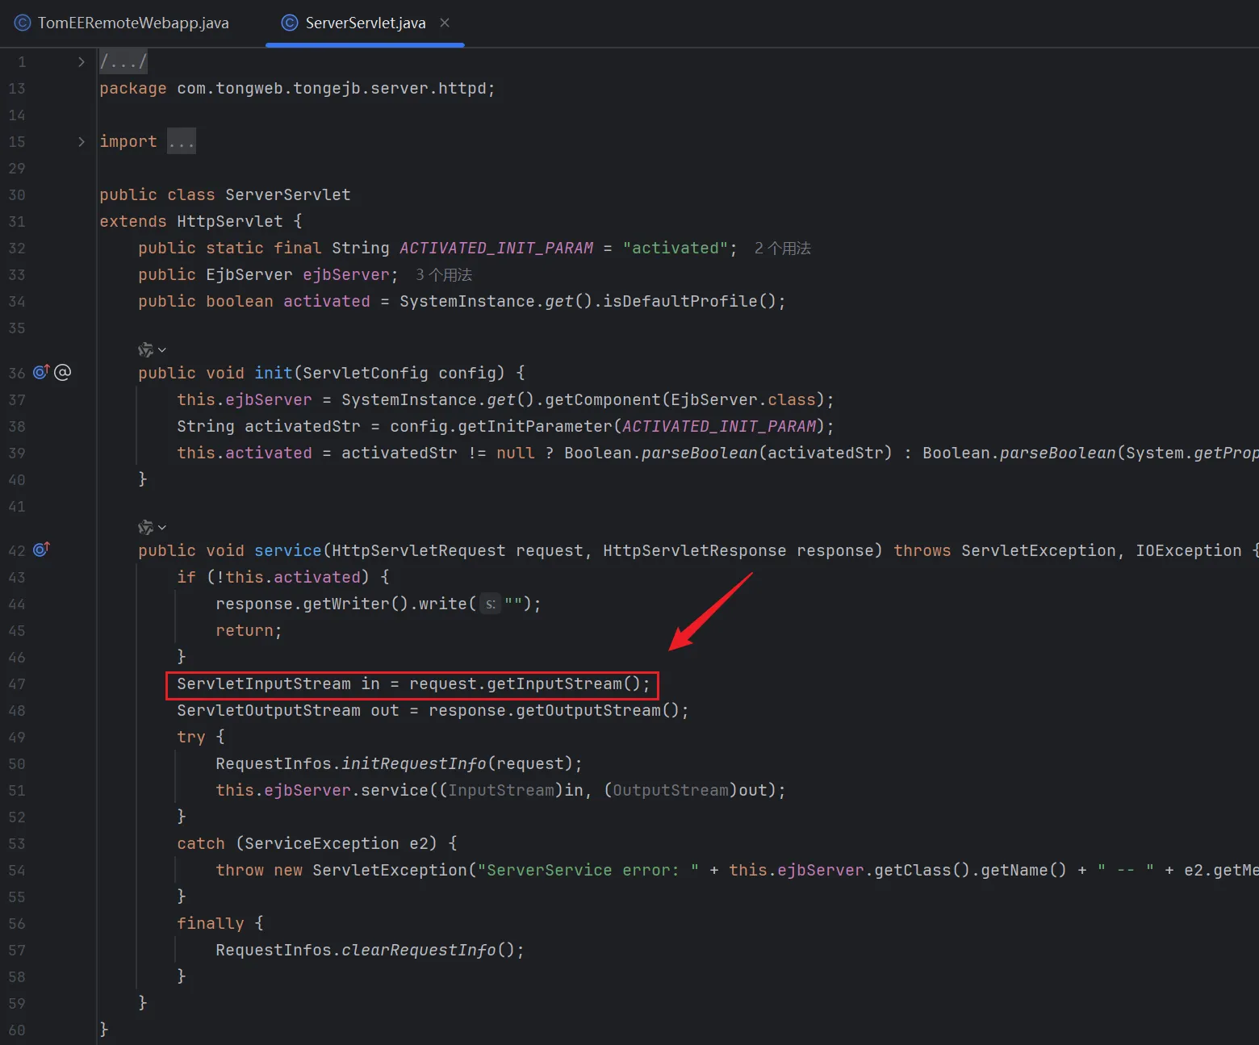Viewport: 1259px width, 1045px height.
Task: Click the class icon on ServerServlet.java tab
Action: point(289,23)
